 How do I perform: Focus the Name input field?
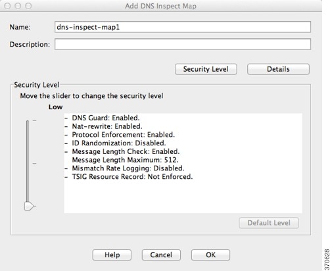tap(183, 27)
